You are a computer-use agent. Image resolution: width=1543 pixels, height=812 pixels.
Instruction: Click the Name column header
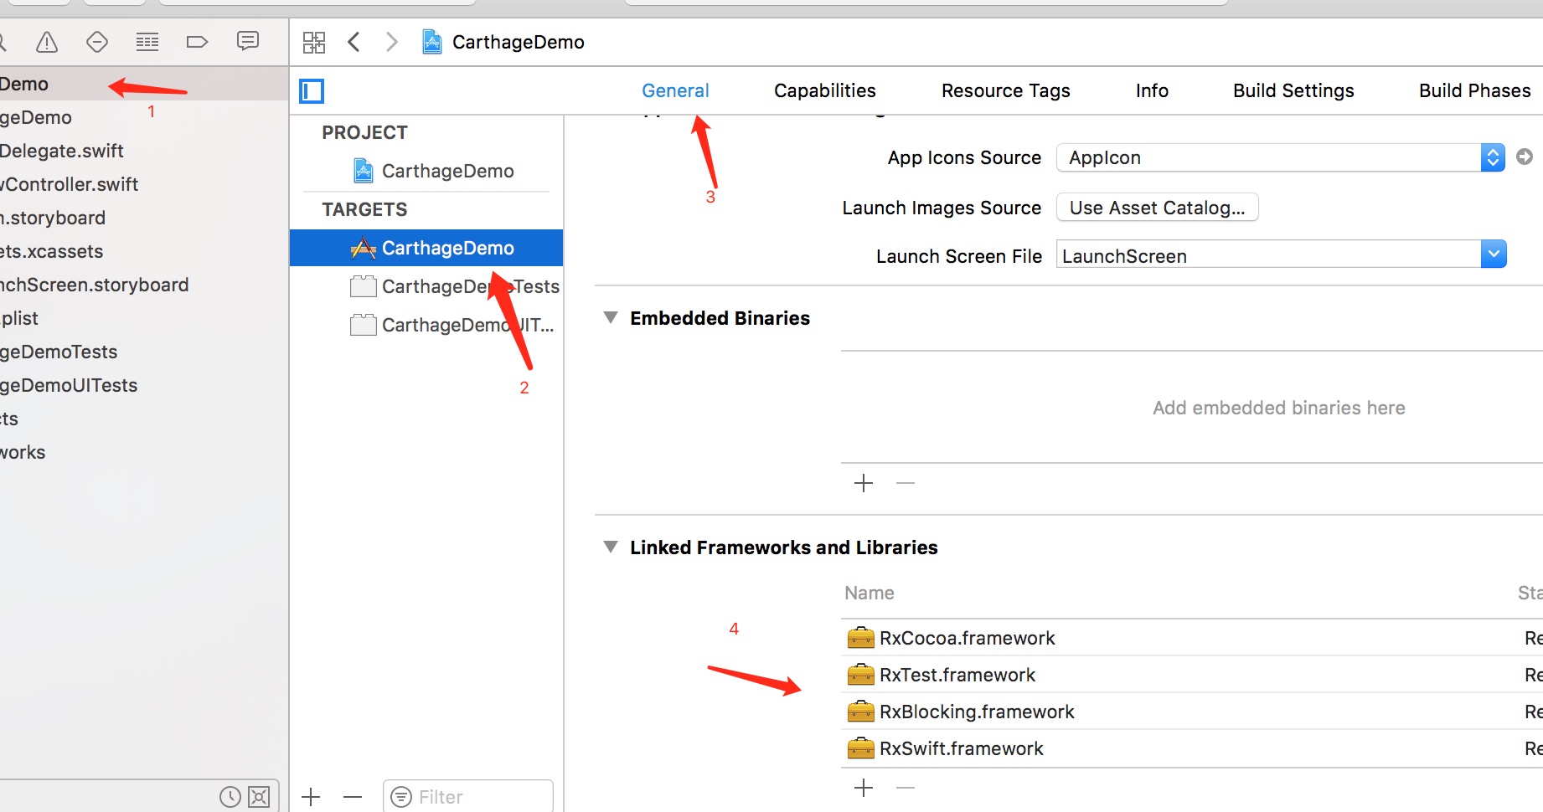coord(870,593)
